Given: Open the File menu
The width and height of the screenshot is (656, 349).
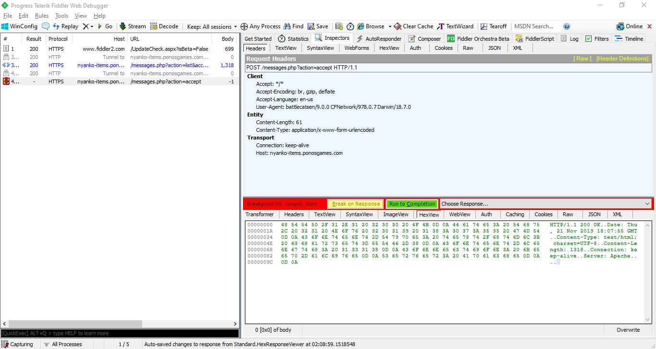Looking at the screenshot, I should pyautogui.click(x=8, y=16).
